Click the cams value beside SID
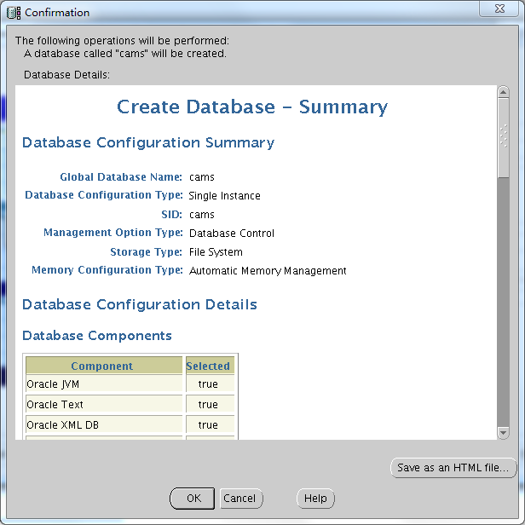This screenshot has height=525, width=525. (201, 215)
